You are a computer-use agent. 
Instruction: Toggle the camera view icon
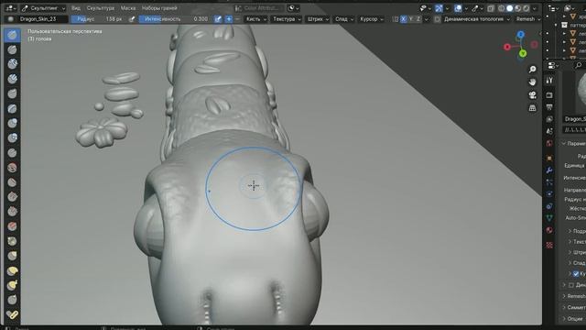click(x=533, y=95)
